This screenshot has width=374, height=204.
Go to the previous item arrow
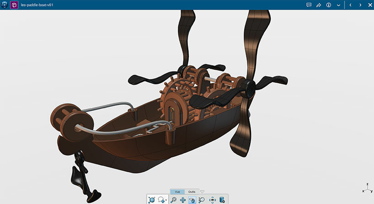350,5
